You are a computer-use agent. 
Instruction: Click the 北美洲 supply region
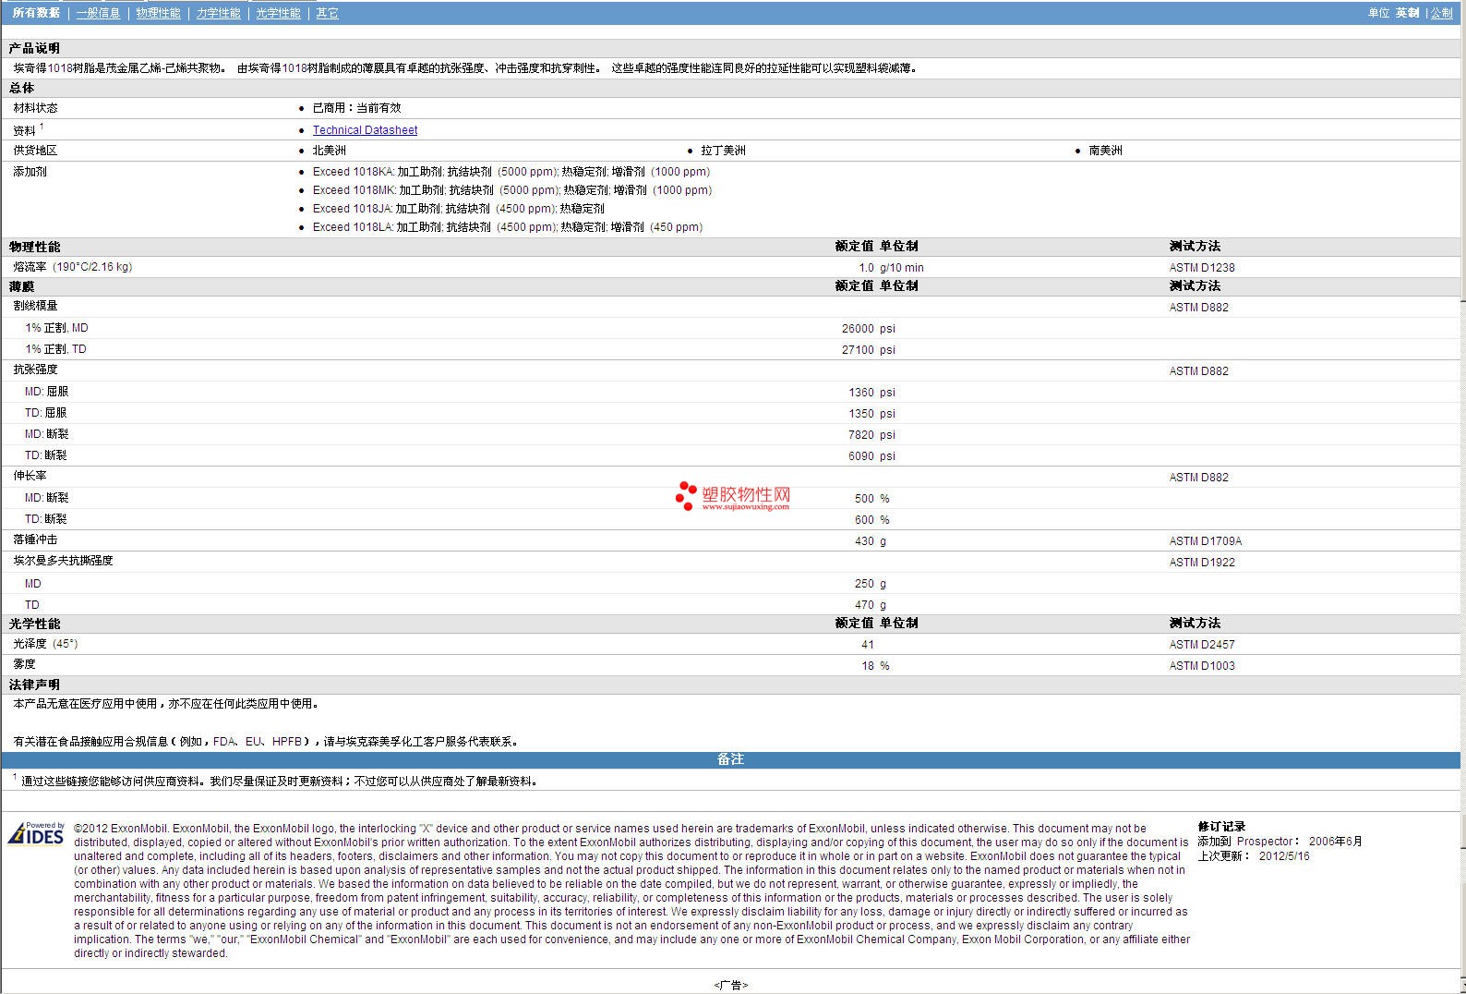click(x=330, y=151)
